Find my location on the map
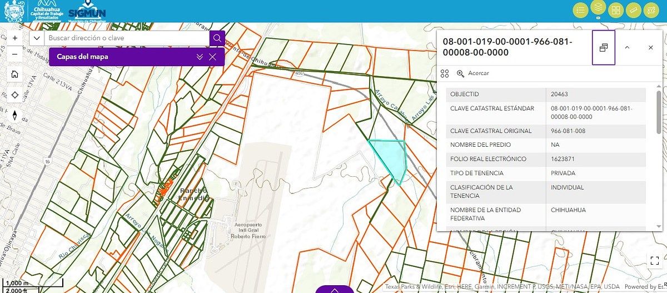Screen dimensions: 667x293 coord(14,95)
